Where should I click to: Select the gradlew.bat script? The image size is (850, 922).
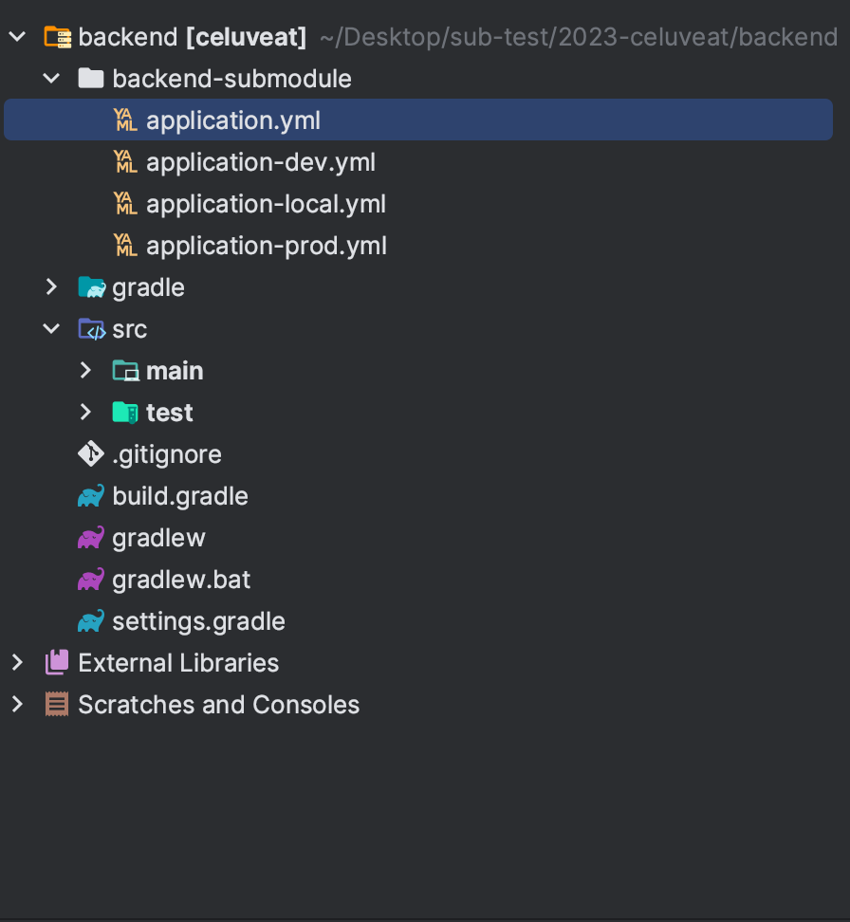180,579
